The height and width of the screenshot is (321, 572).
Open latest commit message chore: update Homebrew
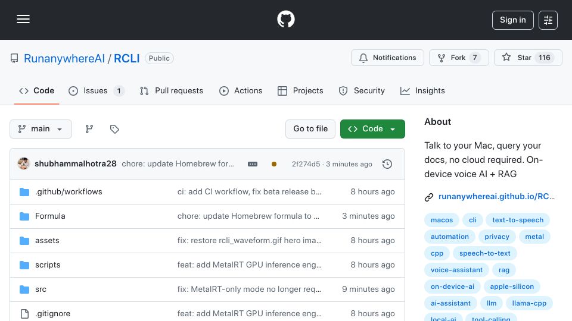tap(178, 164)
